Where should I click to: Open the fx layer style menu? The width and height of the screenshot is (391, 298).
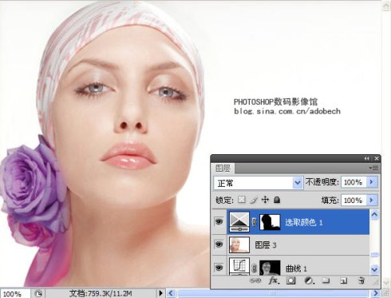pos(274,280)
